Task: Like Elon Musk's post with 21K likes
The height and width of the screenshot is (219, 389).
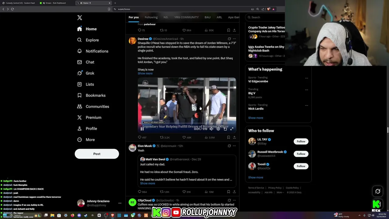Action: coord(187,192)
